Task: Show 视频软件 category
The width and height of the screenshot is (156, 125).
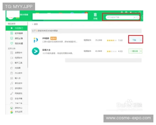Action: [x=16, y=58]
